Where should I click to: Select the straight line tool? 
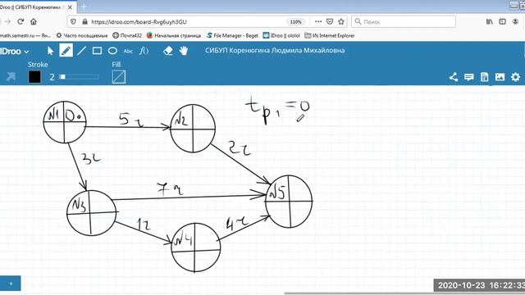coord(81,51)
